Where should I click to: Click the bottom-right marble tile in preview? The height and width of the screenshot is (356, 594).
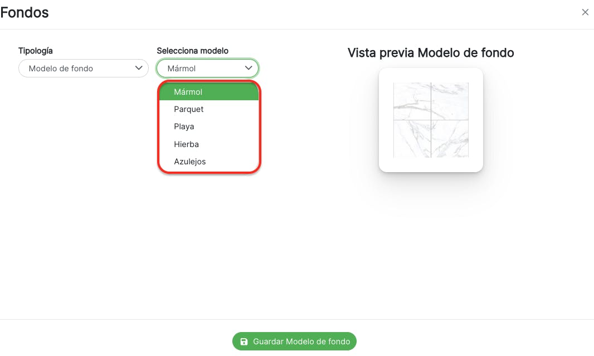(x=450, y=139)
